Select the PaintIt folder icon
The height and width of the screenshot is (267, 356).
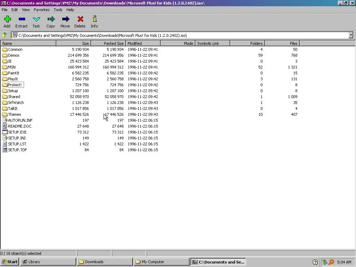[x=5, y=73]
